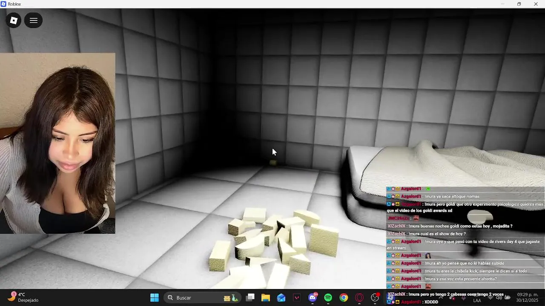Open Outlook mail app in taskbar
545x306 pixels.
click(x=281, y=297)
